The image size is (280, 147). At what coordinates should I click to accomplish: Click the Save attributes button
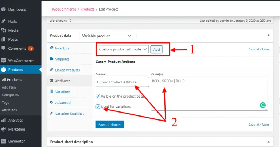[110, 124]
